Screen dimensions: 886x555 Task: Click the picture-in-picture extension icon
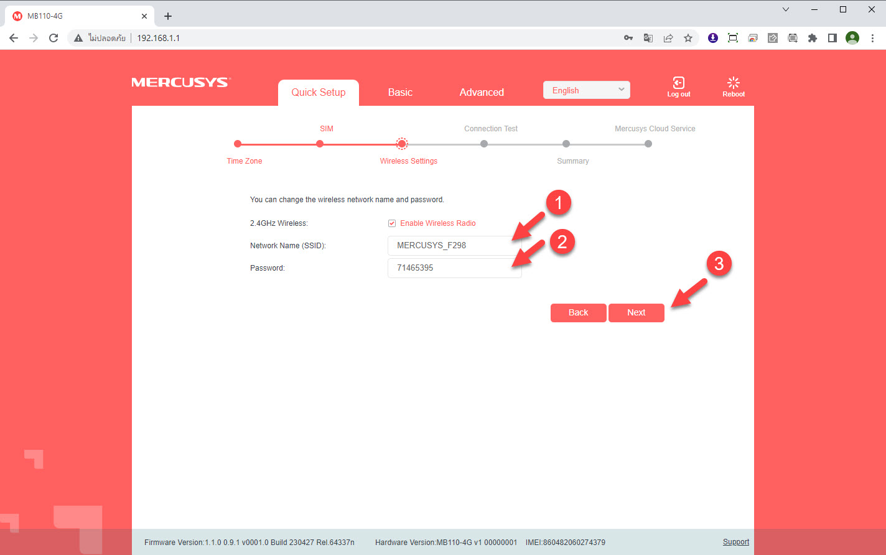tap(753, 38)
